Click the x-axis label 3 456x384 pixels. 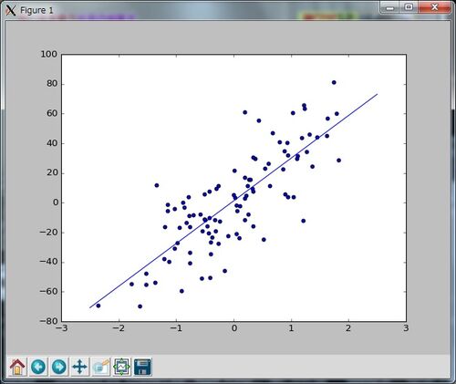[x=406, y=328]
